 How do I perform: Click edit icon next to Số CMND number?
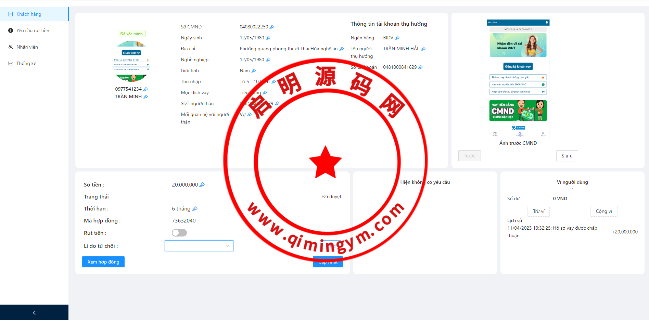(x=272, y=27)
